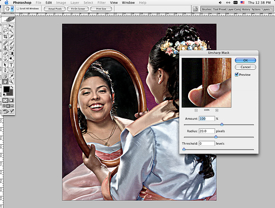275x208 pixels.
Task: Zoom out the Unsharp Mask preview
Action: click(x=196, y=110)
